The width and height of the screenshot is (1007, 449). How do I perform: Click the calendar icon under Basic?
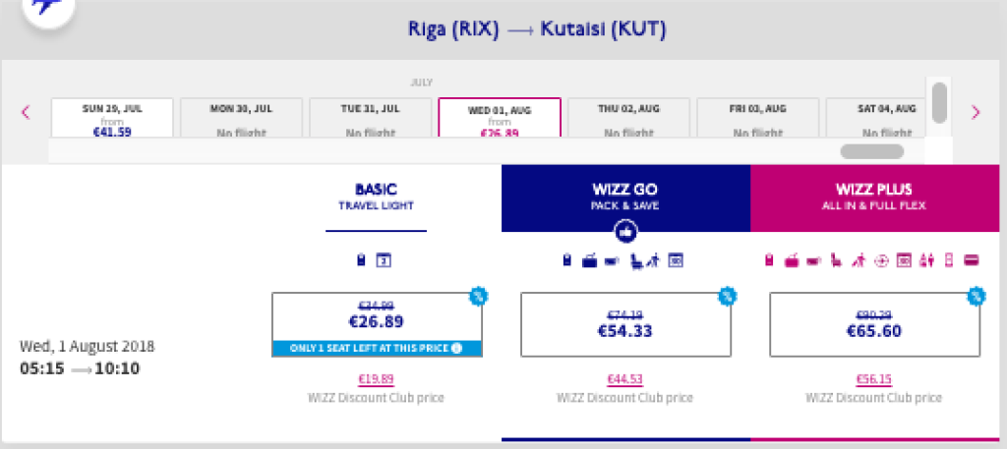385,260
